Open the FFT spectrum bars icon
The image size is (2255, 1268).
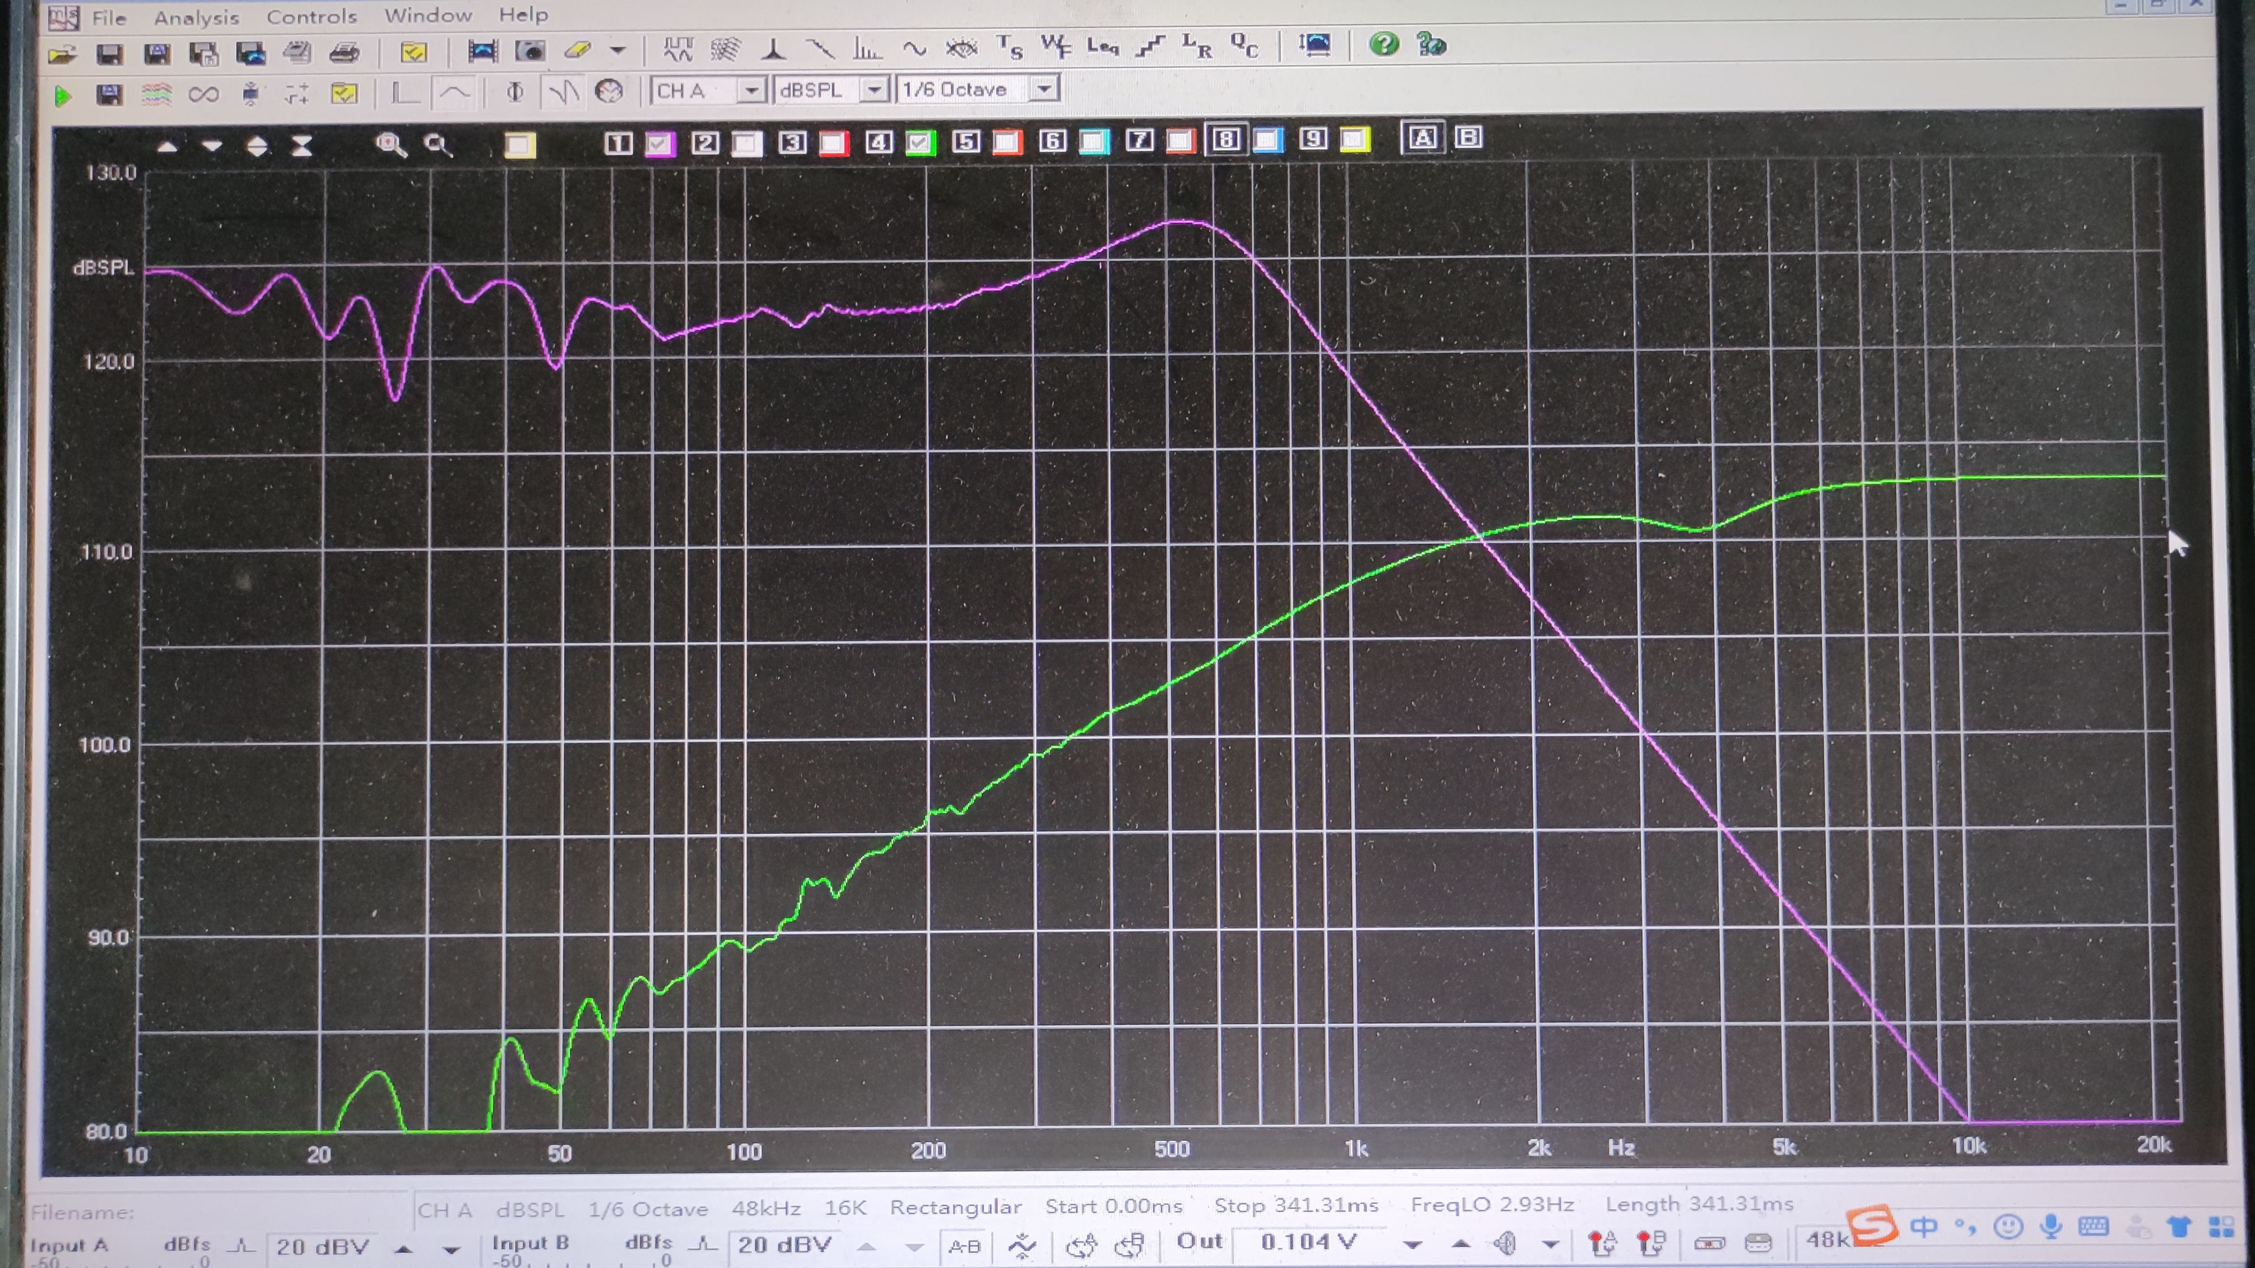pos(867,48)
